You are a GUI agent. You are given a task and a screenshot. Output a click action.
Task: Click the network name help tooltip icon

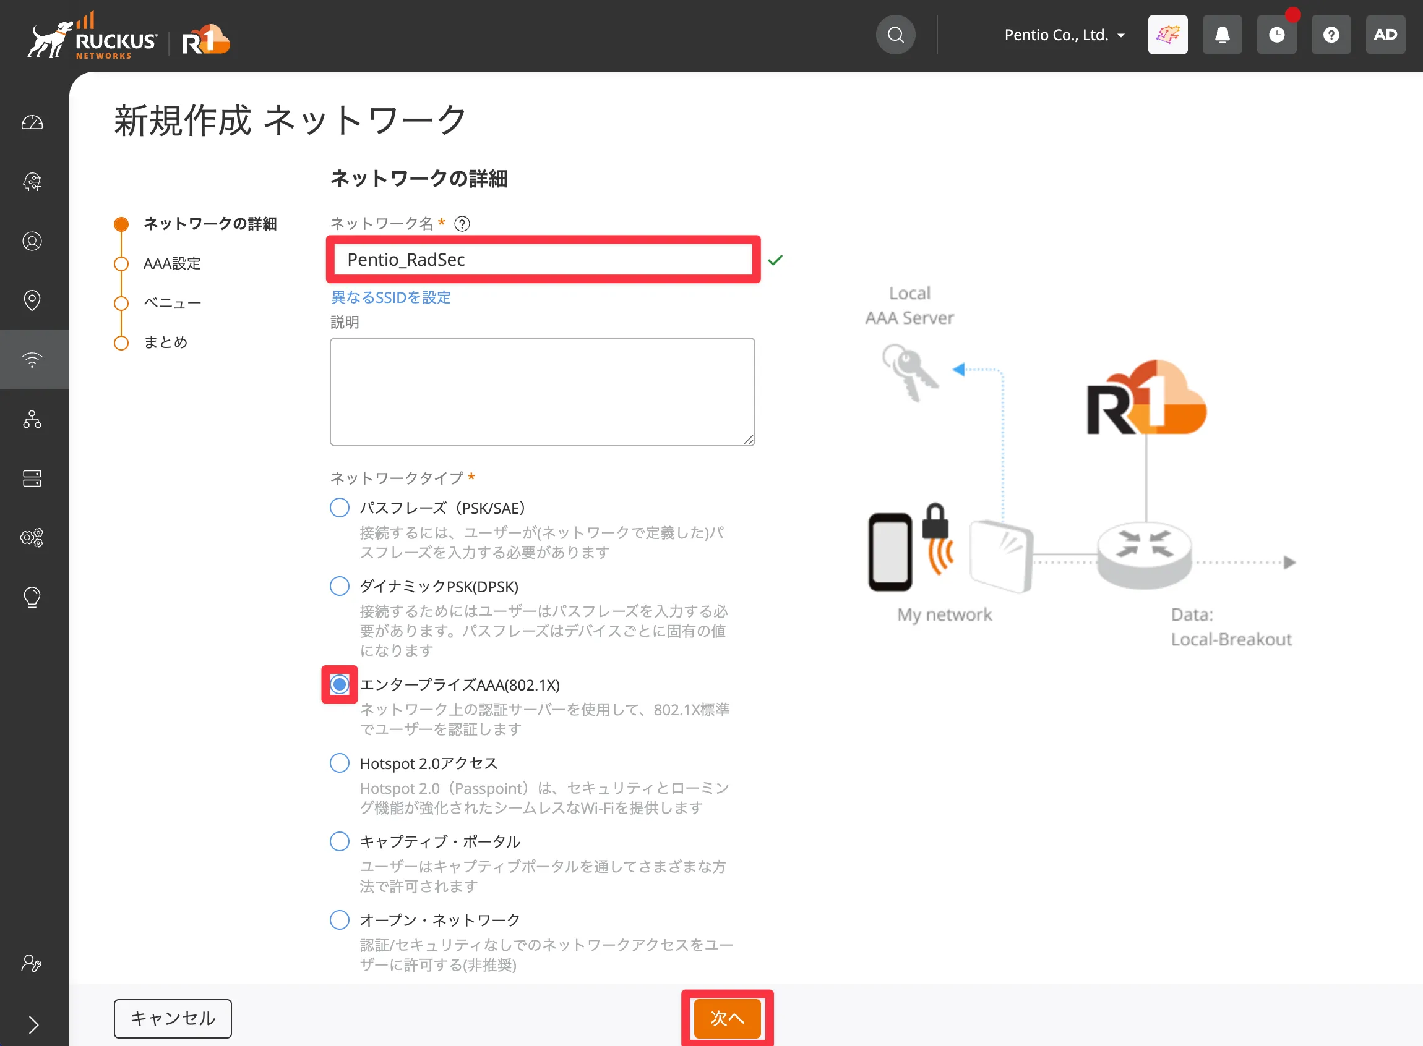click(463, 224)
